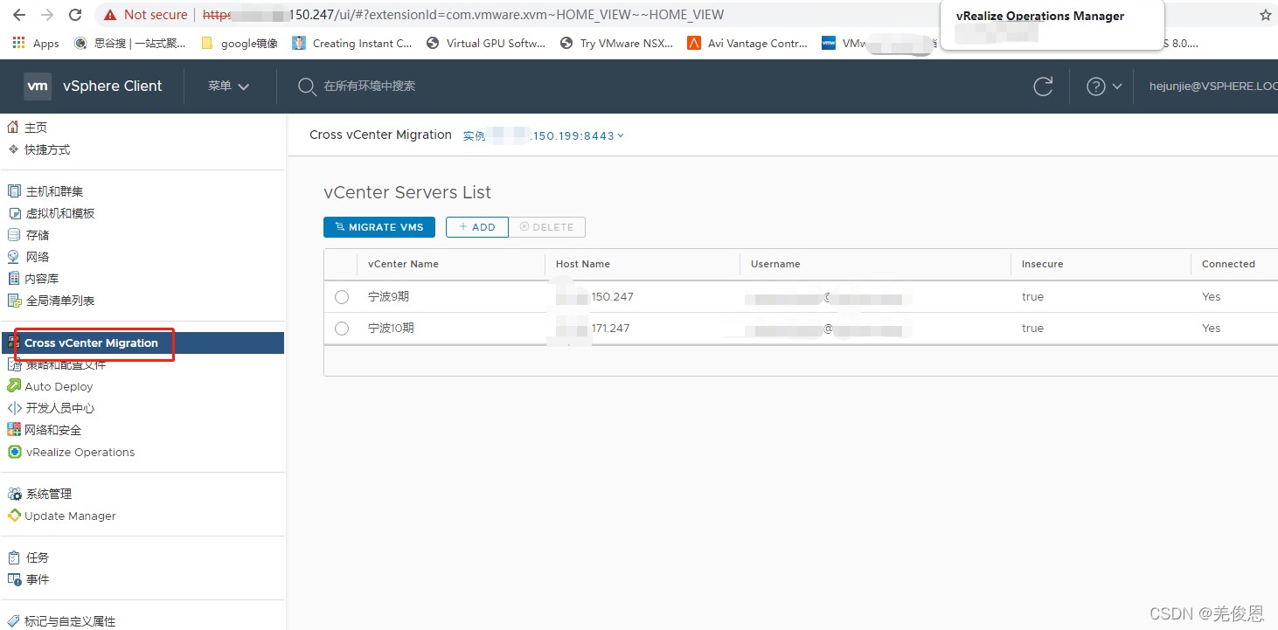This screenshot has width=1278, height=630.
Task: Open the Virtual GPU Softw... bookmark
Action: [x=486, y=43]
